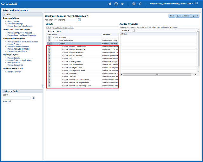Open Manage Configuration Packages link
Image resolution: width=203 pixels, height=162 pixels.
pyautogui.click(x=20, y=33)
